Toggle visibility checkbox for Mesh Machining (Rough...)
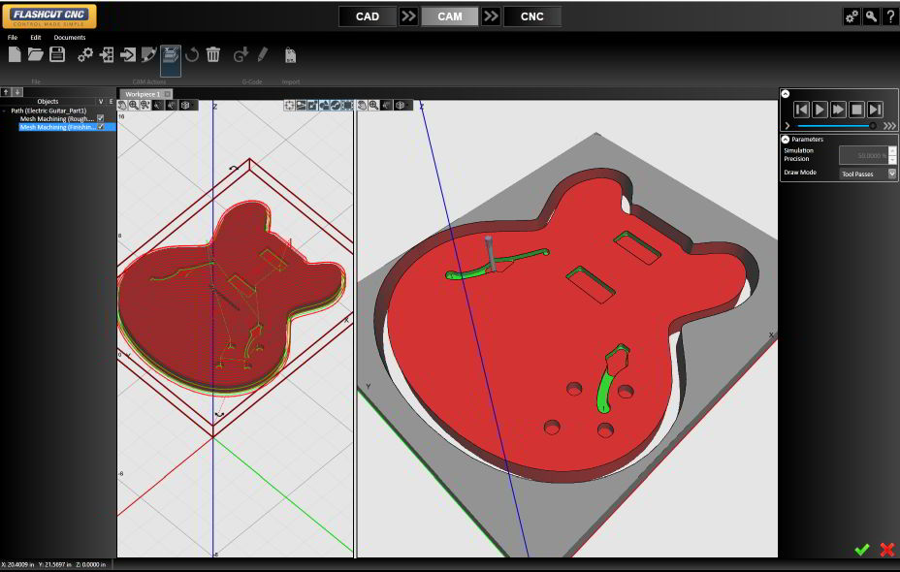The image size is (900, 572). click(101, 118)
